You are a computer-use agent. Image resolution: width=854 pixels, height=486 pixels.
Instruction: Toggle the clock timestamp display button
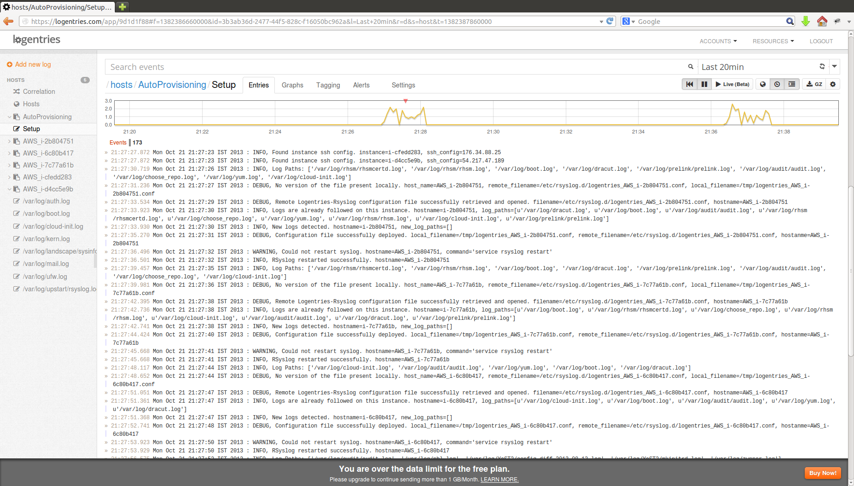click(777, 84)
